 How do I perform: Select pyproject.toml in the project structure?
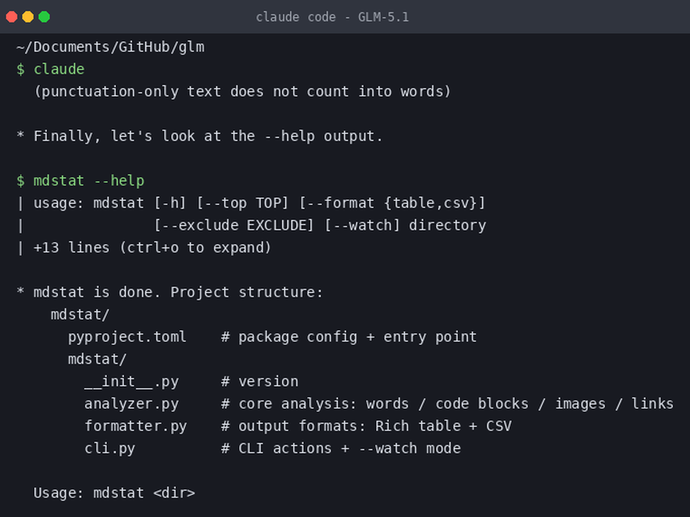127,337
